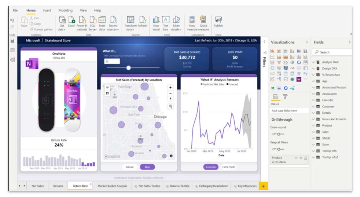Image resolution: width=360 pixels, height=197 pixels.
Task: Select the Extra Profit button
Action: coord(228,167)
